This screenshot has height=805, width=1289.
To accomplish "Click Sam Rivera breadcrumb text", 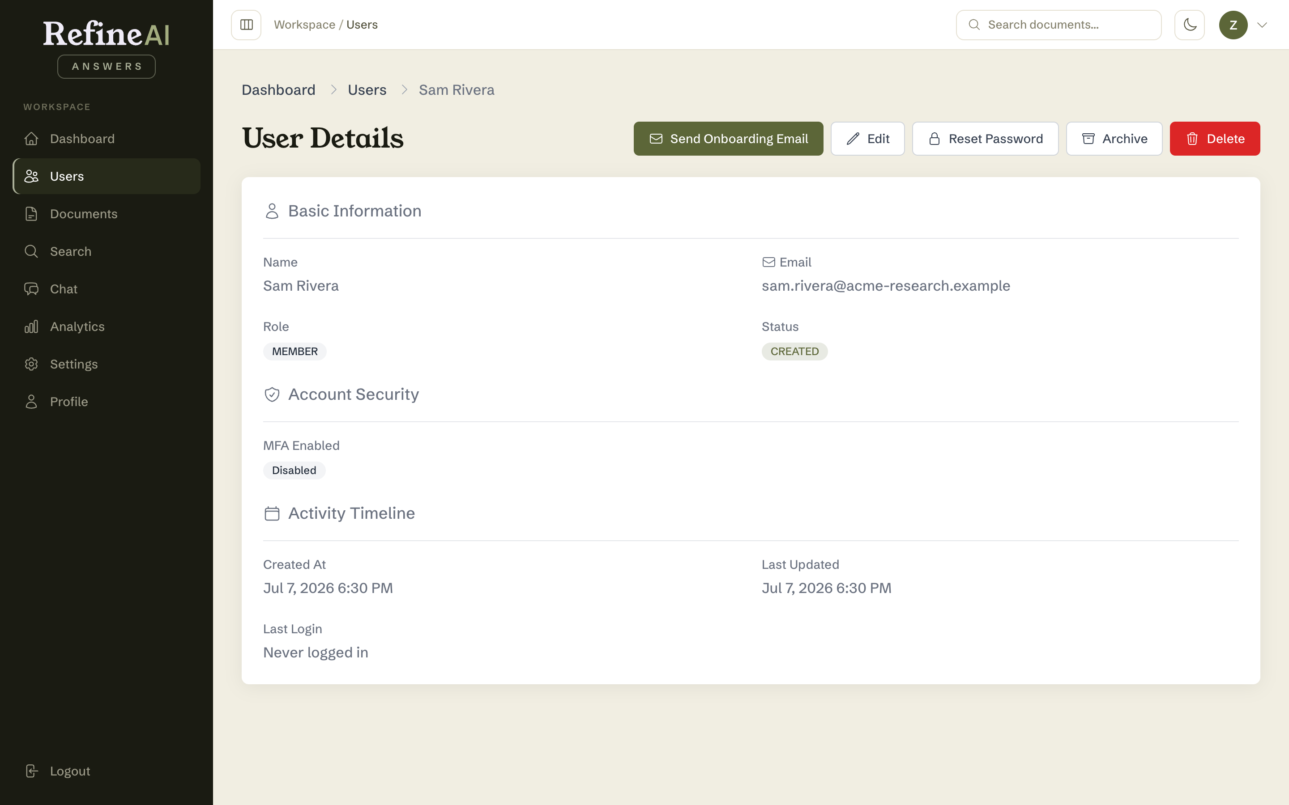I will (x=457, y=90).
